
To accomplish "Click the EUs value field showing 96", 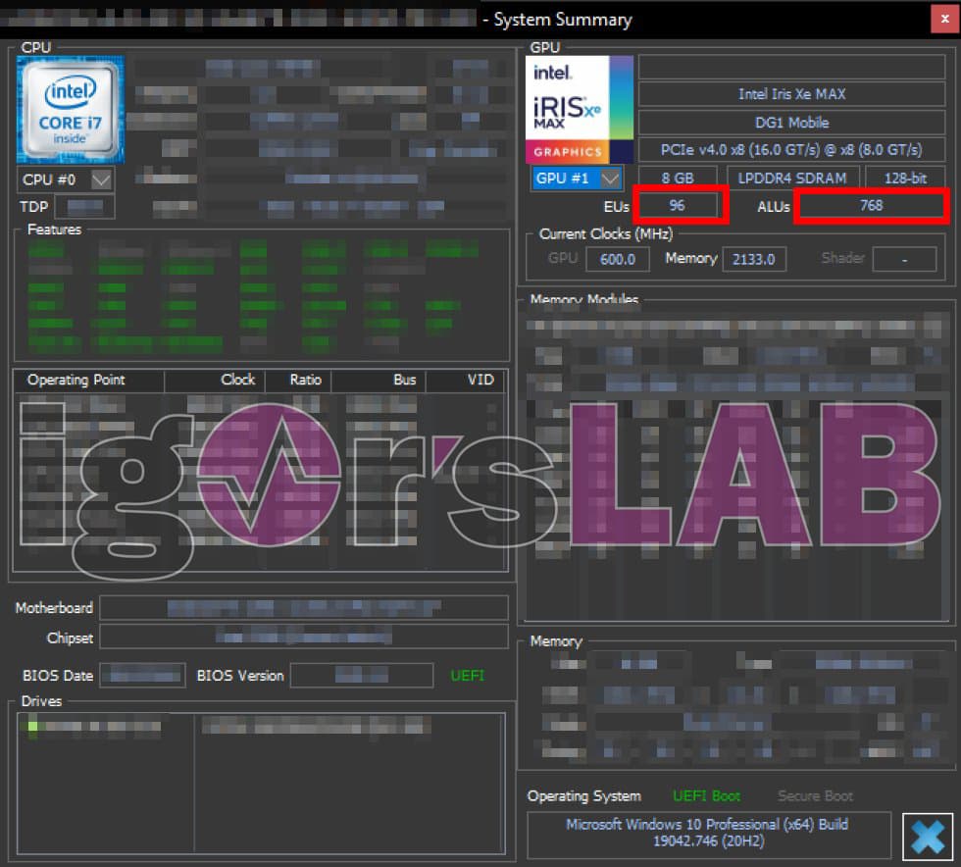I will [678, 206].
